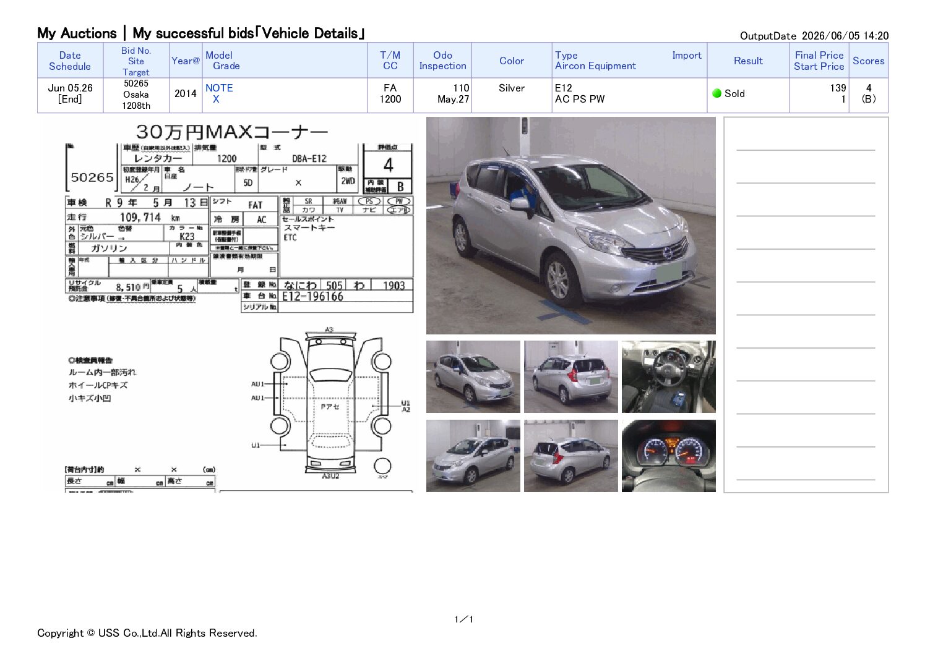Click the Final Price Start Price header
The image size is (925, 654).
click(x=819, y=61)
